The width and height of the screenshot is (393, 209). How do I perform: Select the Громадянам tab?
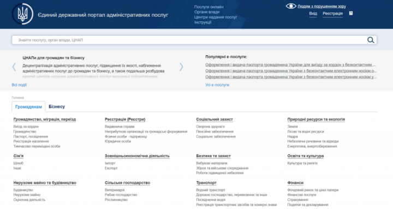click(x=28, y=107)
